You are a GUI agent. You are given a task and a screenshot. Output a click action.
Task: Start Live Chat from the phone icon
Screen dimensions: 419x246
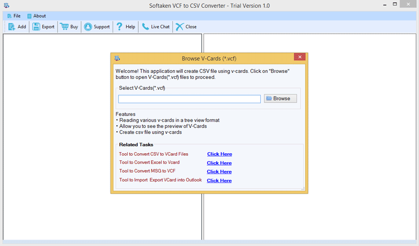click(146, 27)
